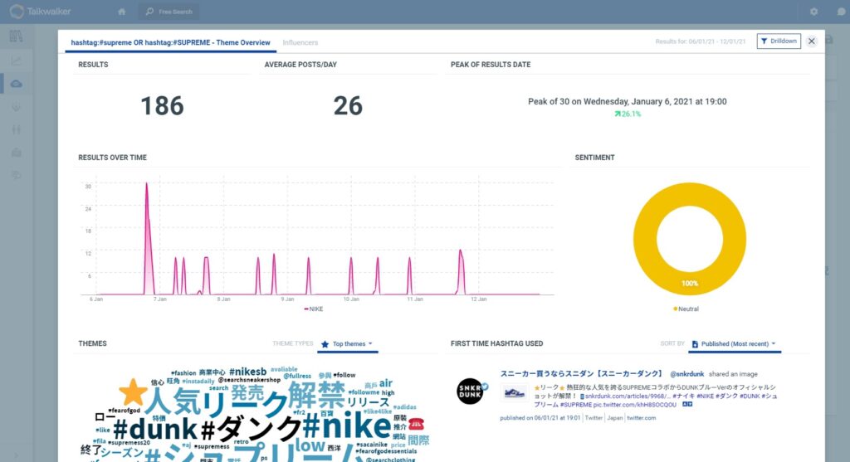Viewport: 850px width, 462px height.
Task: Toggle the NIKE legend series
Action: pyautogui.click(x=314, y=309)
